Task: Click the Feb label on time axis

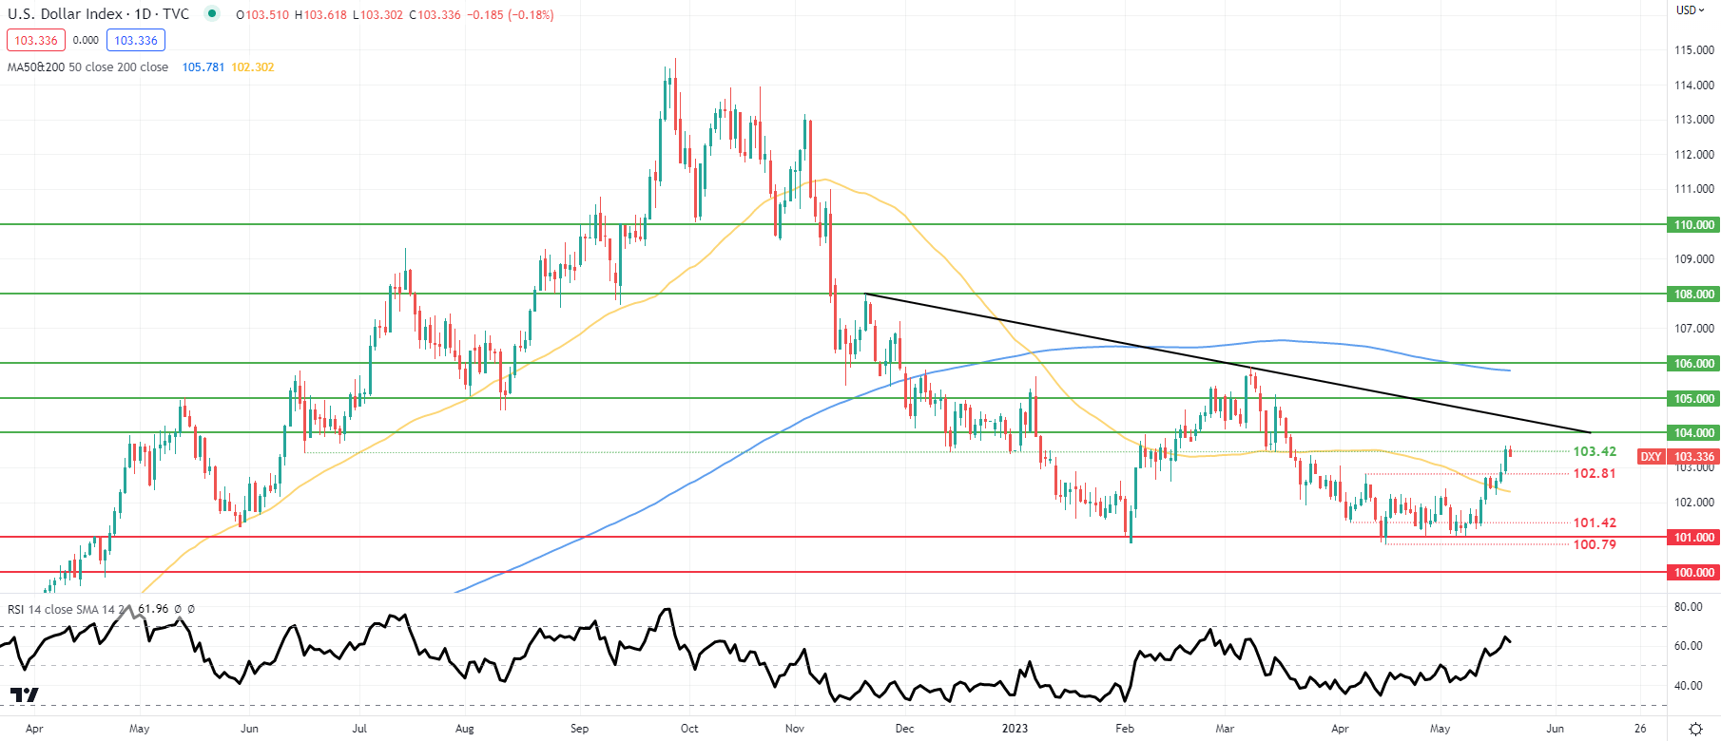Action: [x=1125, y=729]
